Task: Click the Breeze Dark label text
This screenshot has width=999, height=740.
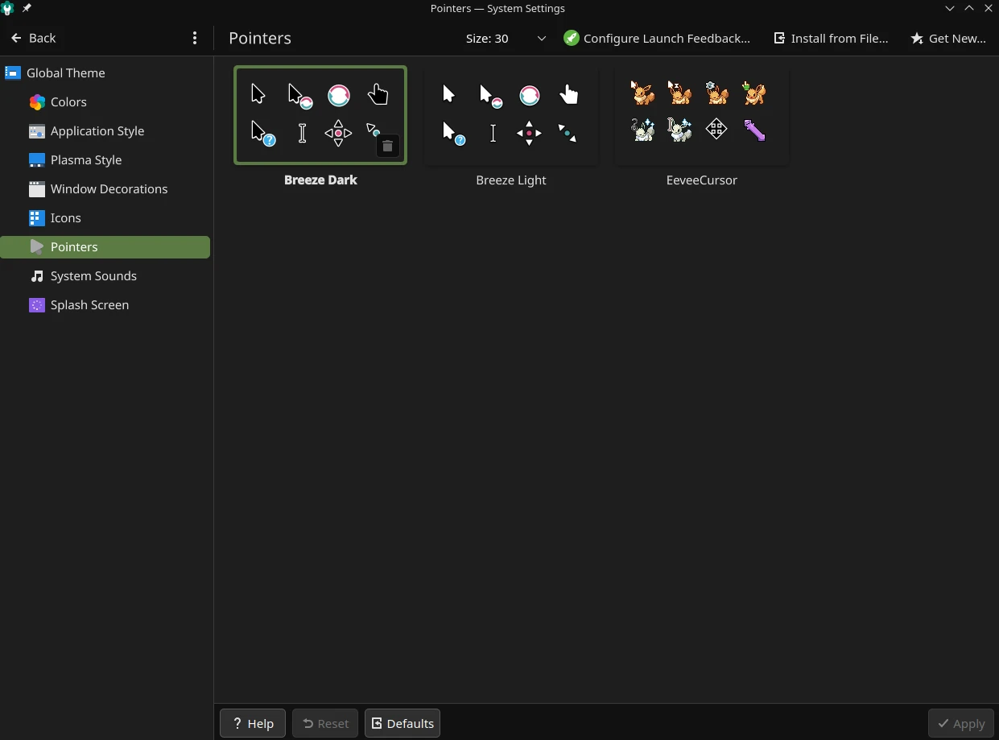Action: pos(320,180)
